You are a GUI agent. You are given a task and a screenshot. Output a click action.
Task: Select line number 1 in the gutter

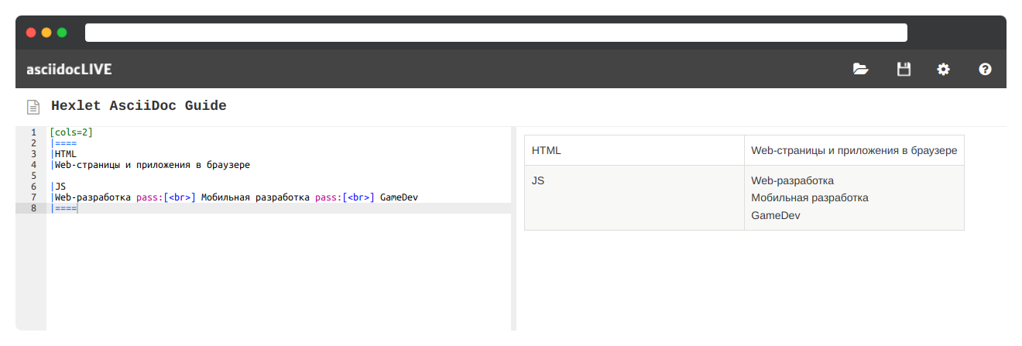(x=33, y=132)
